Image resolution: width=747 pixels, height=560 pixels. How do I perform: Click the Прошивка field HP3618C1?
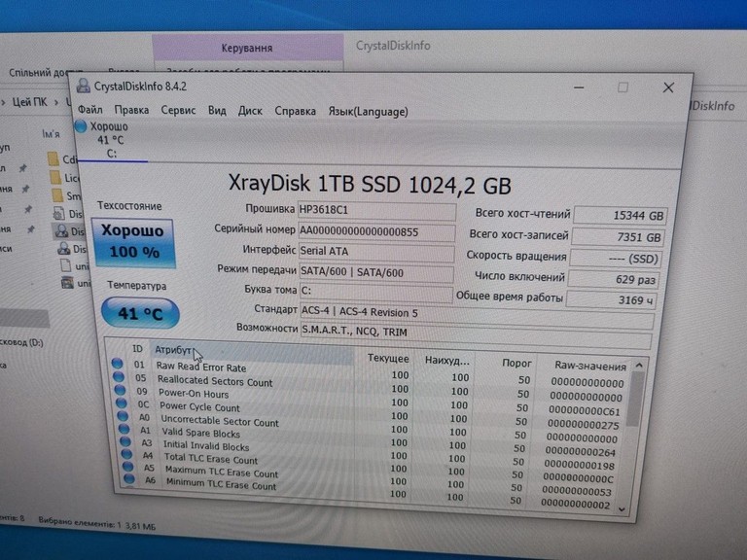coord(376,210)
